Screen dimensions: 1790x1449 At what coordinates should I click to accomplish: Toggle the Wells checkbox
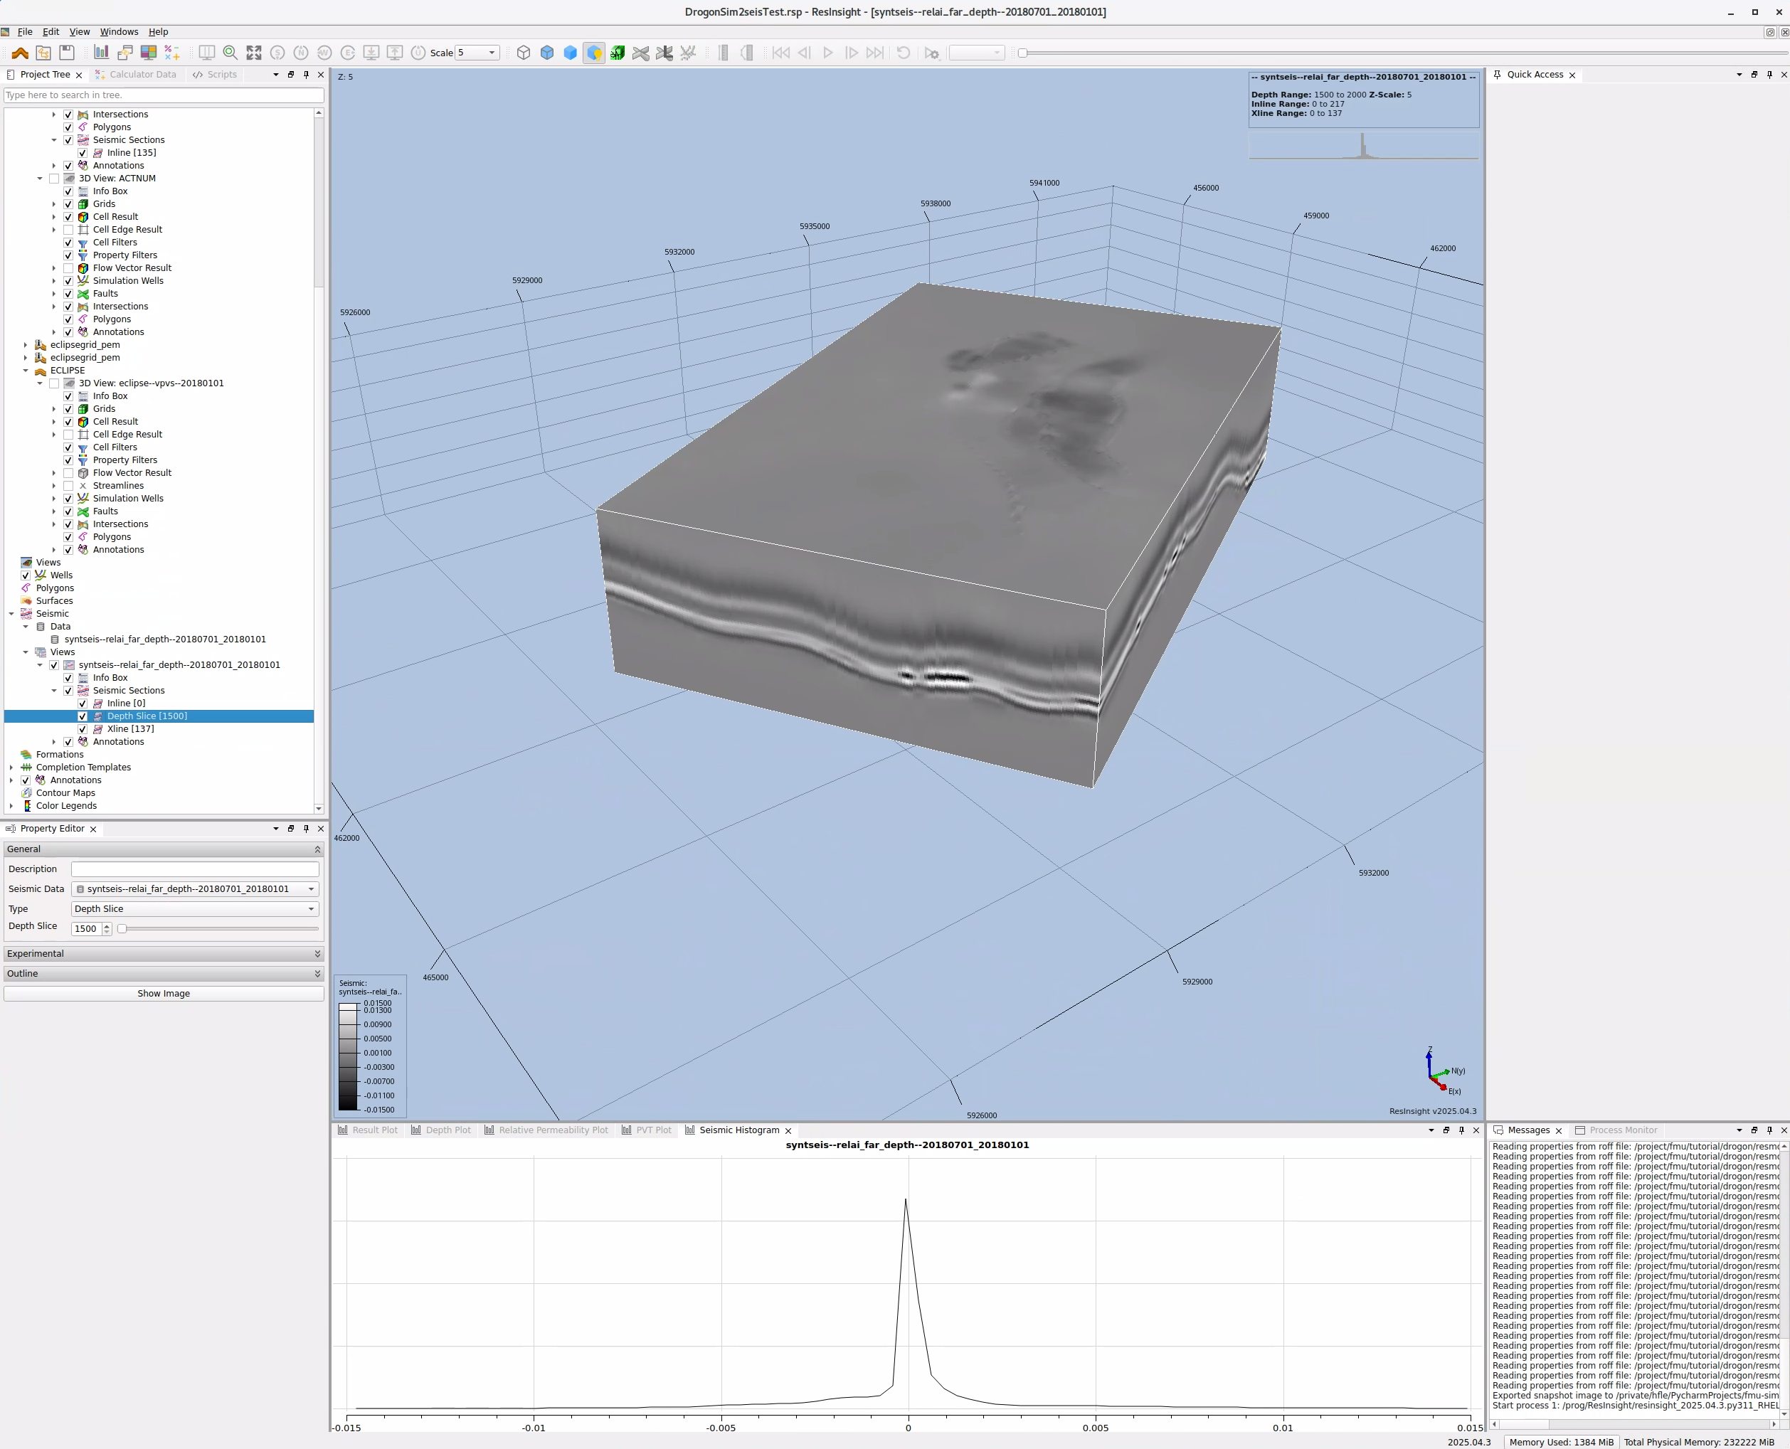point(26,575)
